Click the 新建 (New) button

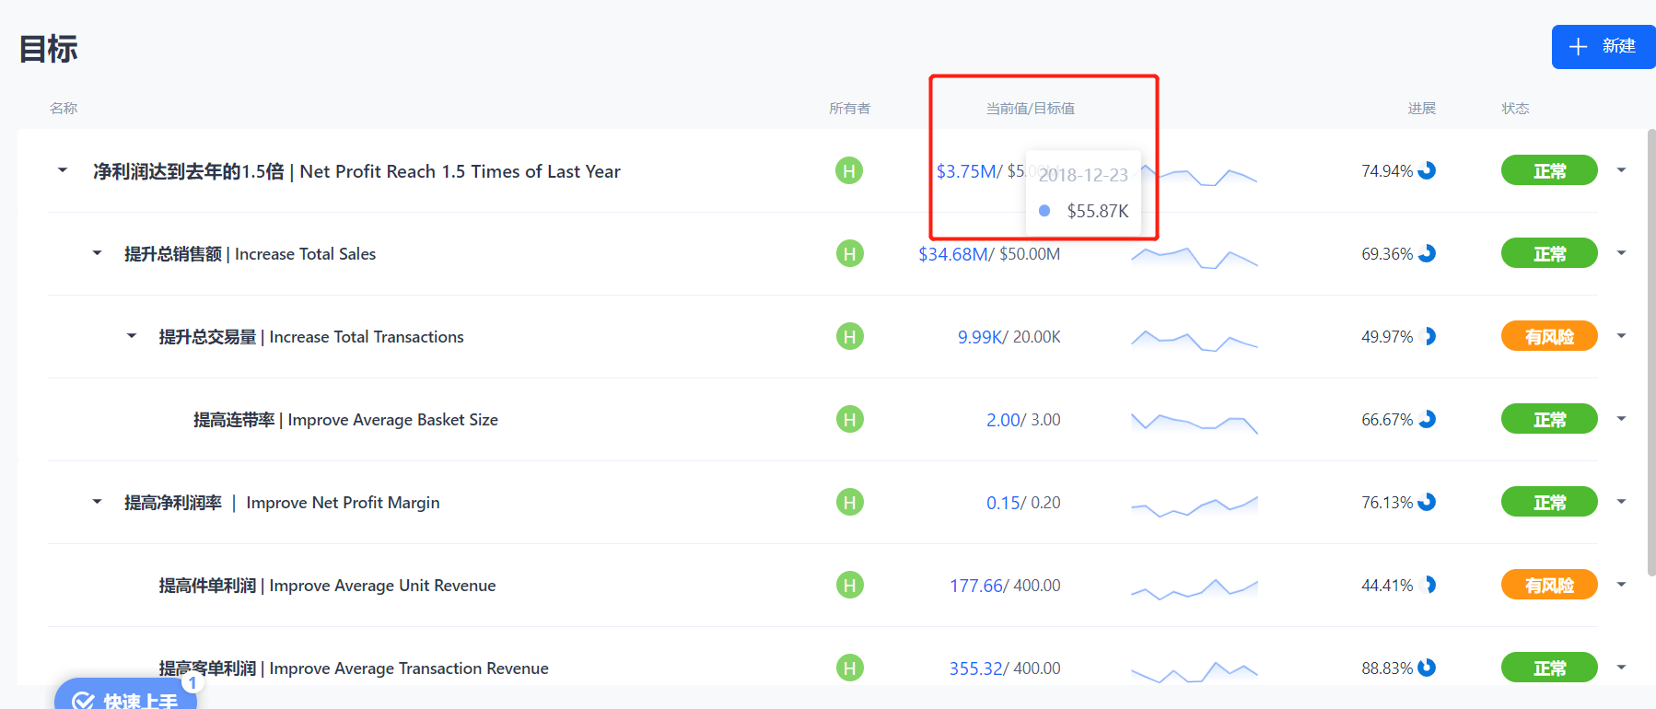1603,47
